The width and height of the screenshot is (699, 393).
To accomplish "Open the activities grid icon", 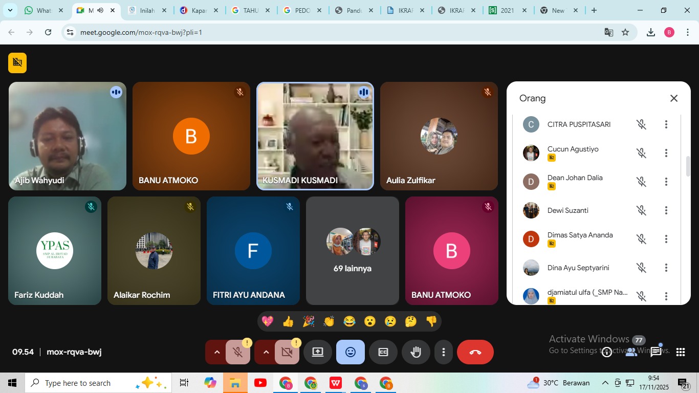I will coord(680,352).
